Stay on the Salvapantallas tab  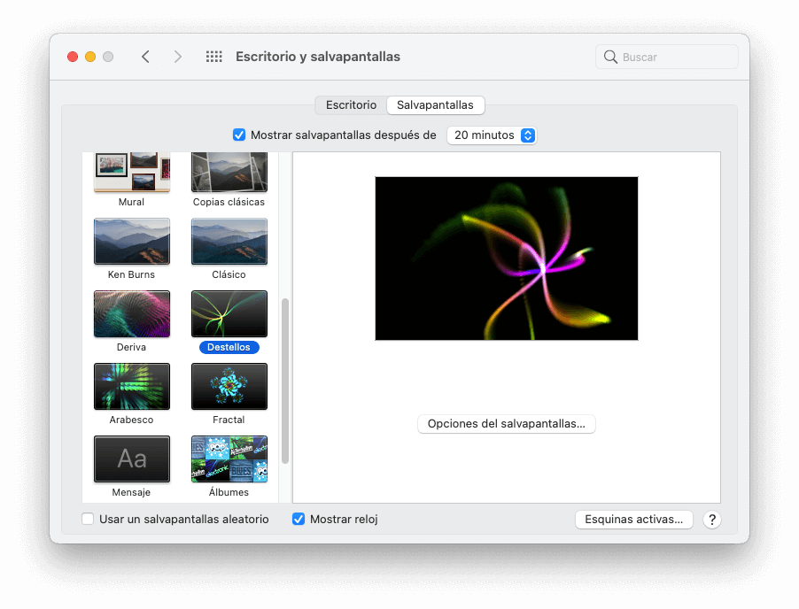pyautogui.click(x=435, y=104)
